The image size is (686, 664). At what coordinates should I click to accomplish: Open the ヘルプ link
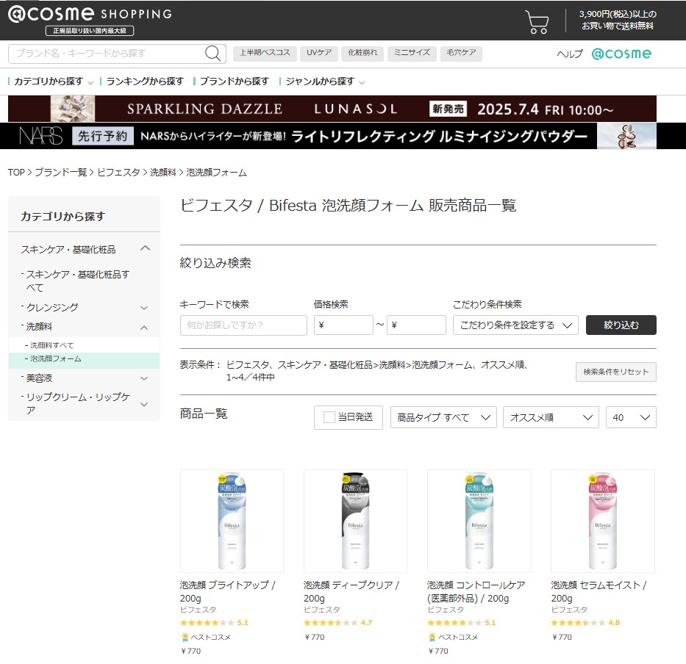click(x=570, y=54)
